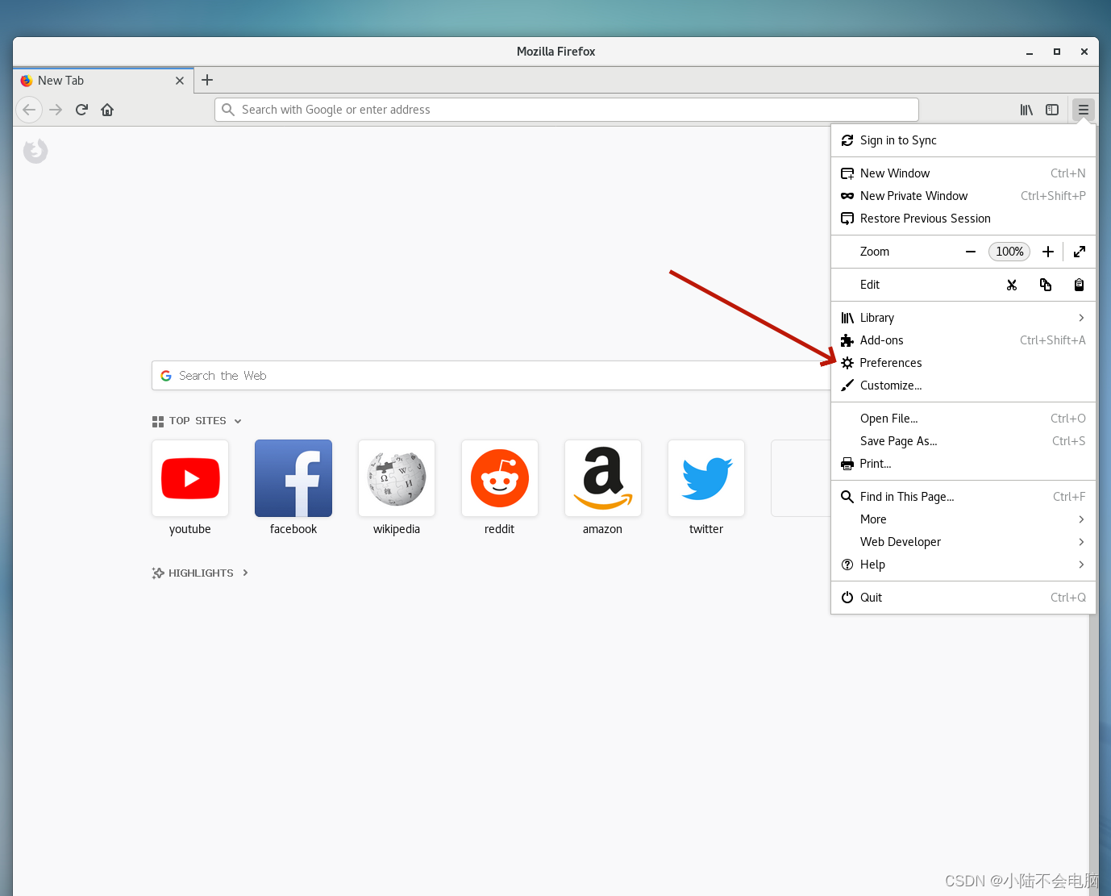The width and height of the screenshot is (1111, 896).
Task: Expand the HIGHLIGHTS section
Action: click(x=247, y=573)
